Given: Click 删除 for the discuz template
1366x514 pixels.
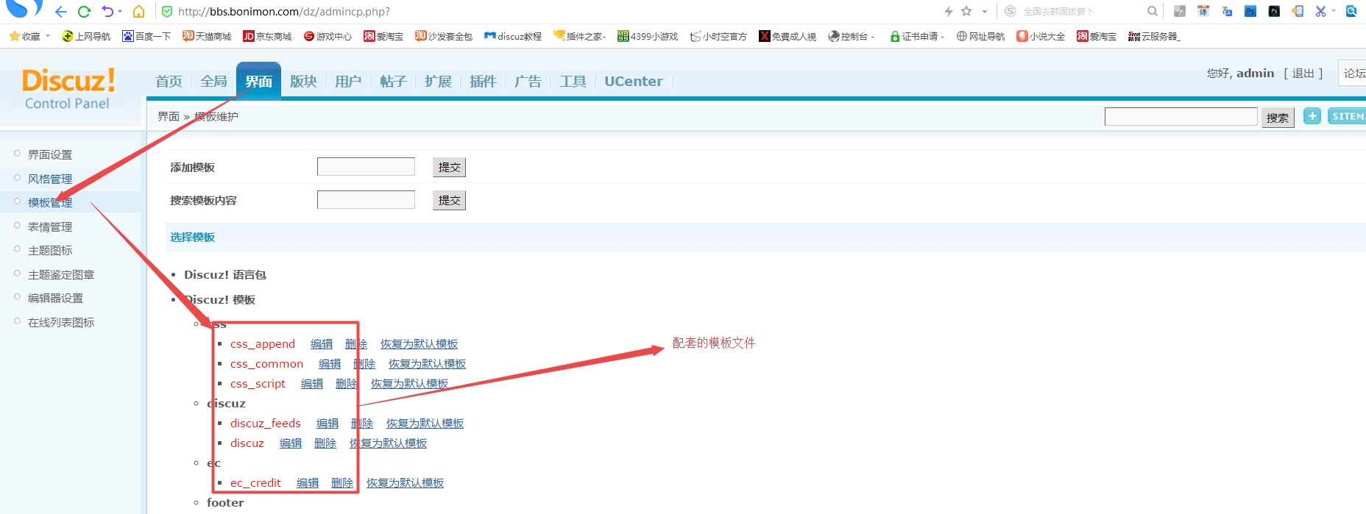Looking at the screenshot, I should point(325,443).
